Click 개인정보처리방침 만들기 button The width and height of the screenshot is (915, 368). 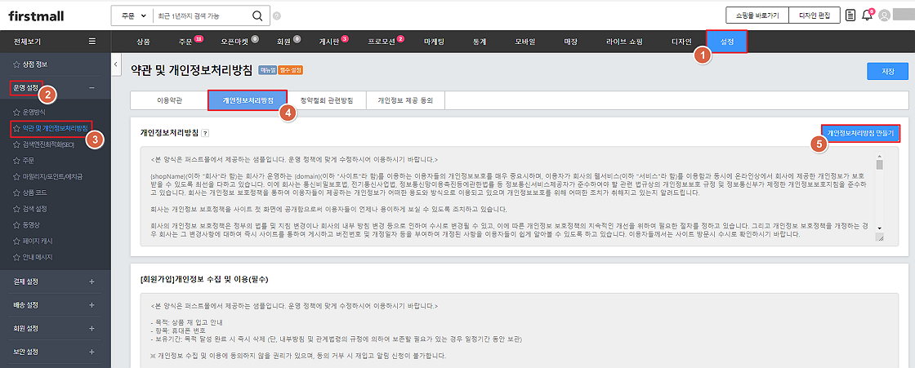pos(860,134)
